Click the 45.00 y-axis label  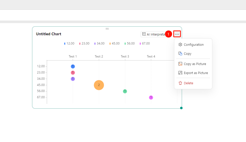(41, 85)
